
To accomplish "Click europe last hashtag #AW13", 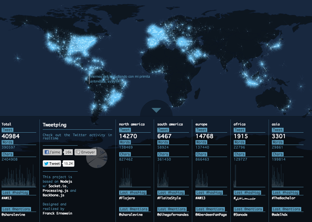I will pos(200,198).
